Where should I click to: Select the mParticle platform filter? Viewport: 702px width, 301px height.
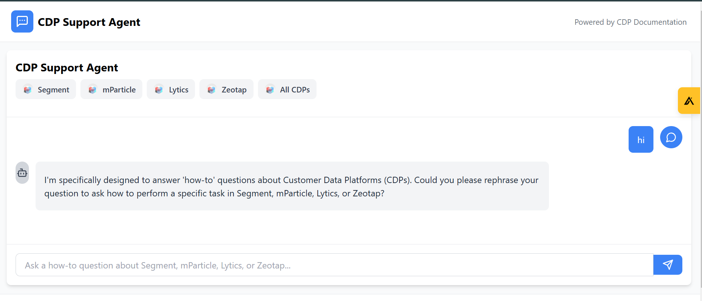click(x=111, y=89)
